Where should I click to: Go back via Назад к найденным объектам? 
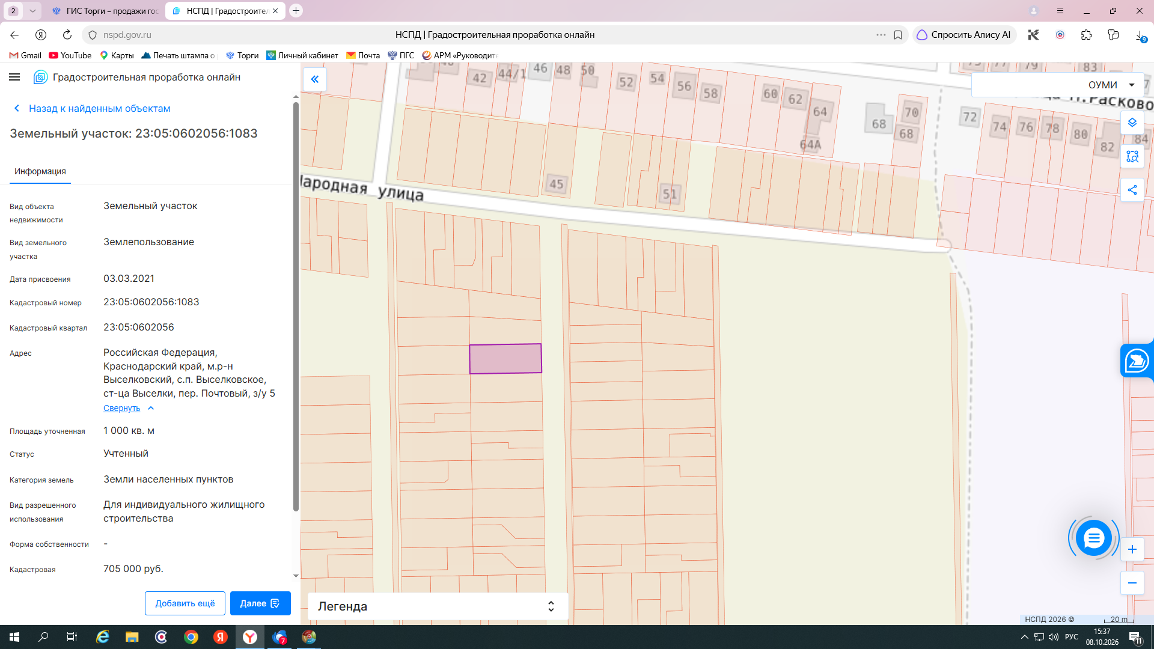(92, 108)
